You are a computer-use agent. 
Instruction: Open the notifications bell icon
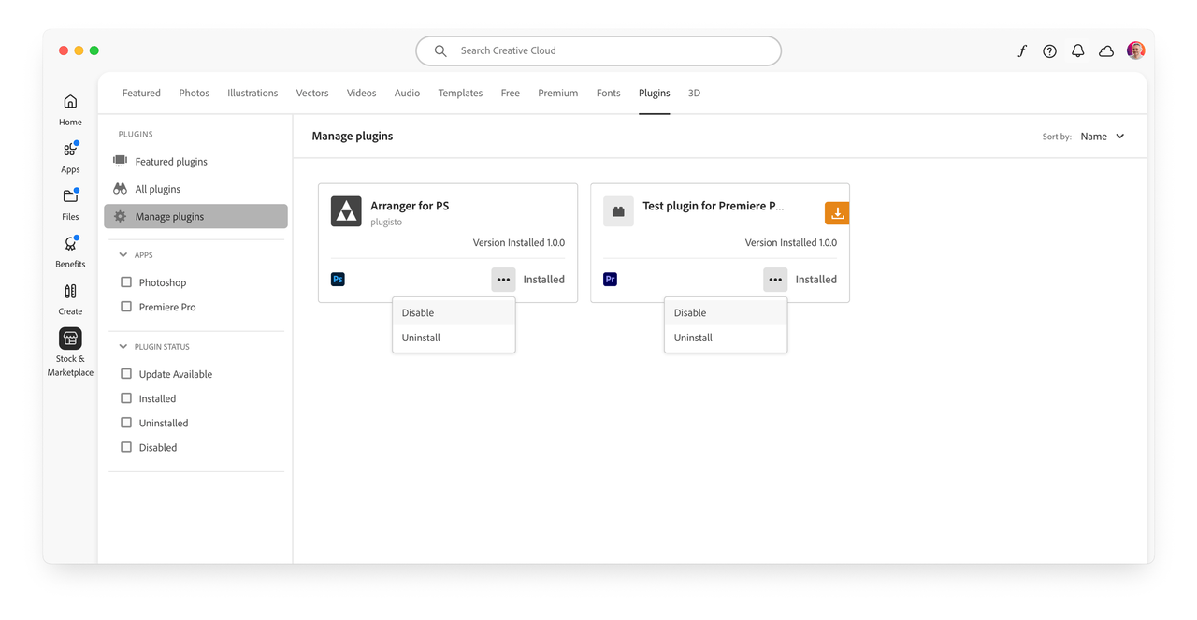(1077, 51)
